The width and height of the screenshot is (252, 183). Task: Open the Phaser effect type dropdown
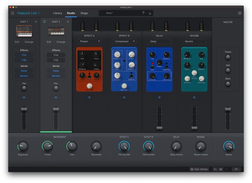point(89,41)
